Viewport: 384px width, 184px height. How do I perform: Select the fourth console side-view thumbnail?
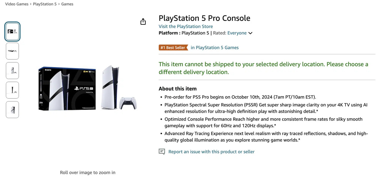coord(12,90)
